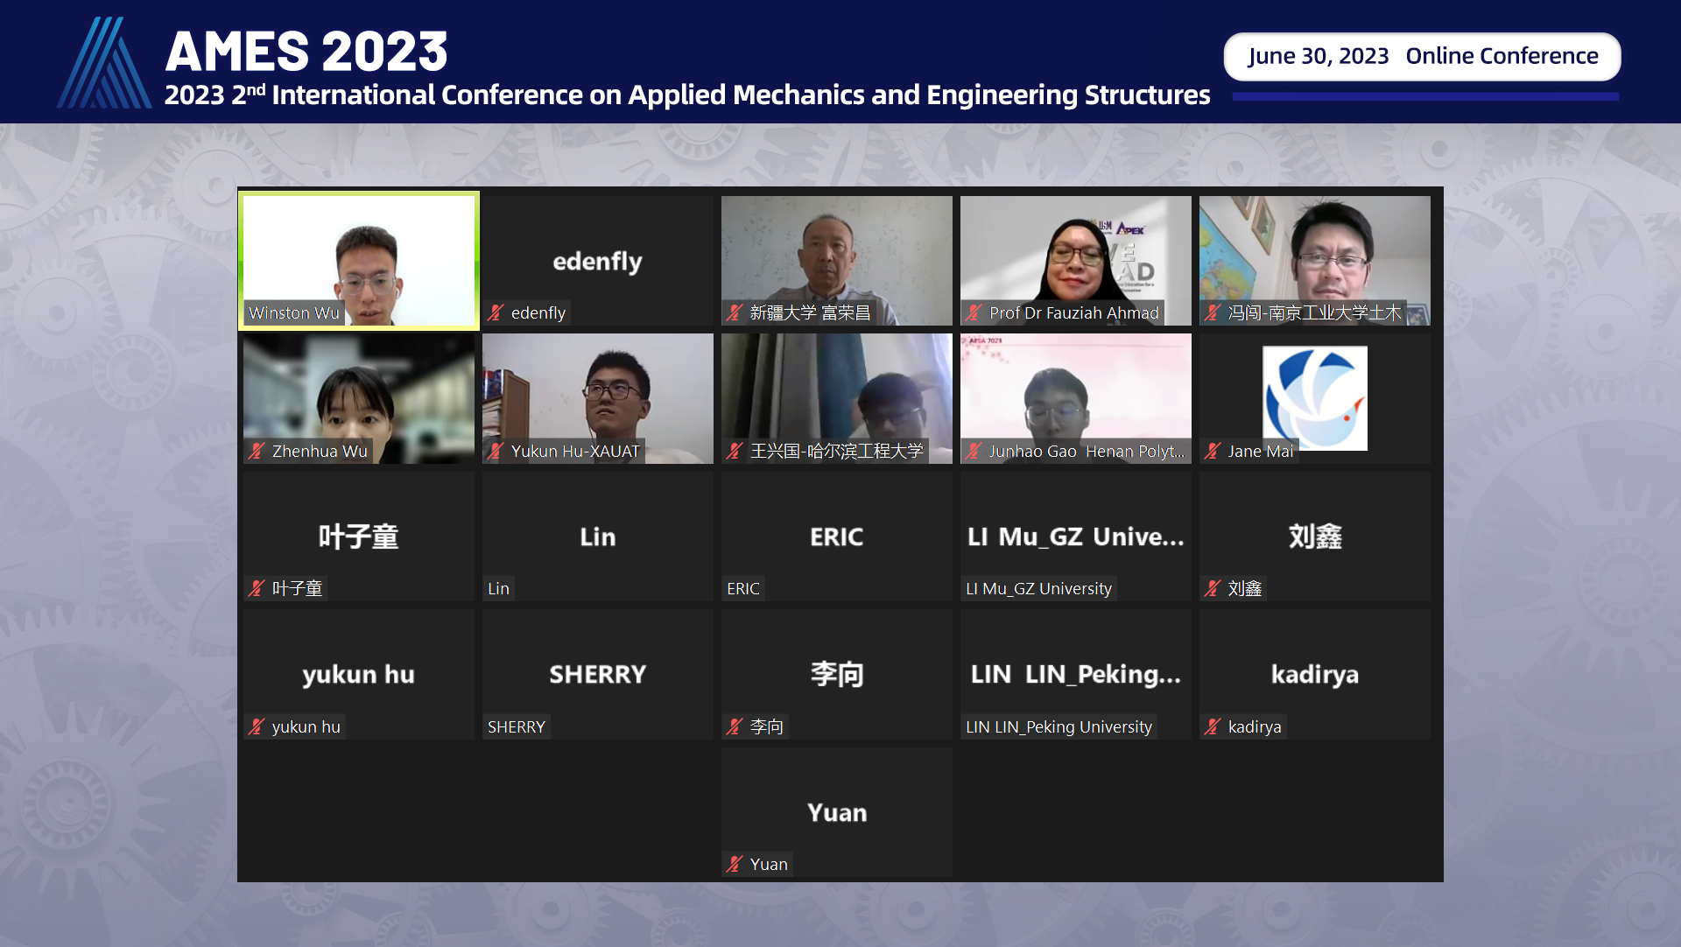Click the muted mic icon on Jane Mai

coord(1213,451)
